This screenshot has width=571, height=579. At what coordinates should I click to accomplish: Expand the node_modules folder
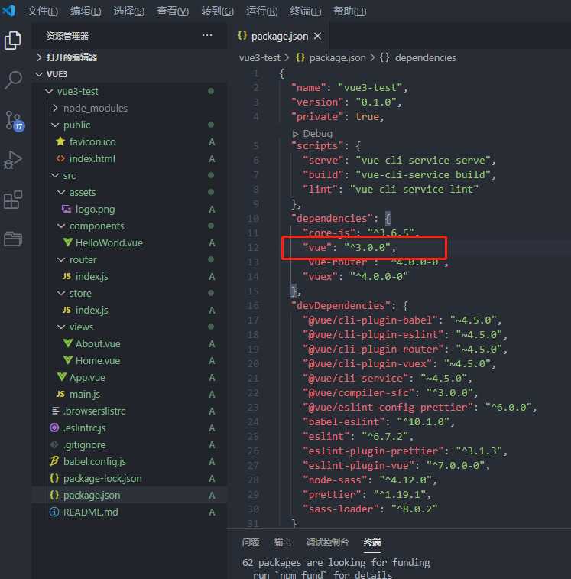pyautogui.click(x=55, y=108)
